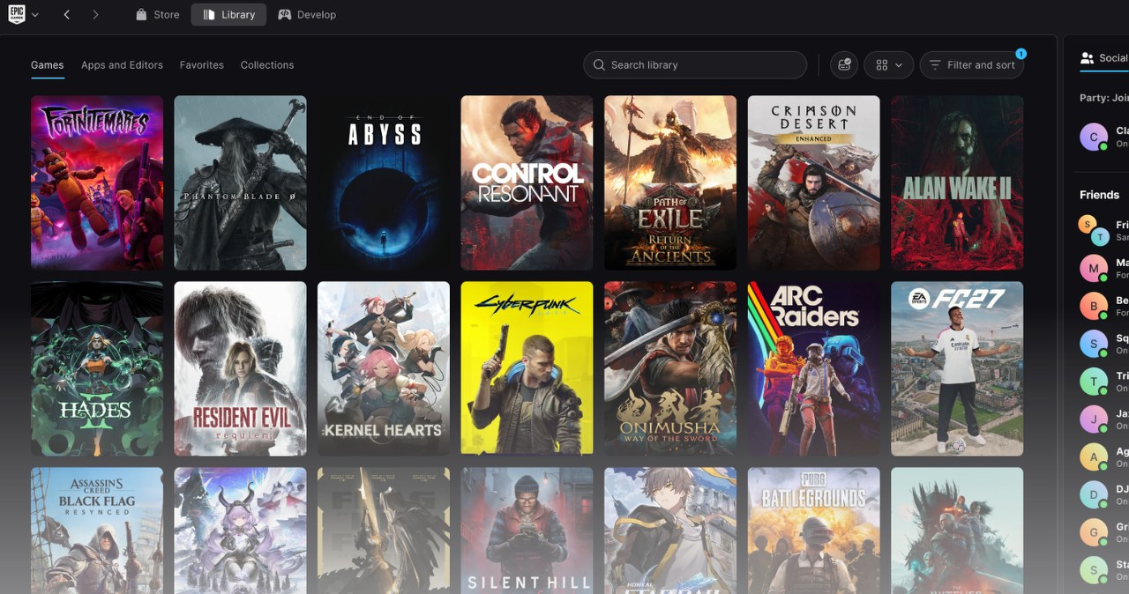Viewport: 1129px width, 594px height.
Task: Click the Epic Games logo
Action: (x=16, y=14)
